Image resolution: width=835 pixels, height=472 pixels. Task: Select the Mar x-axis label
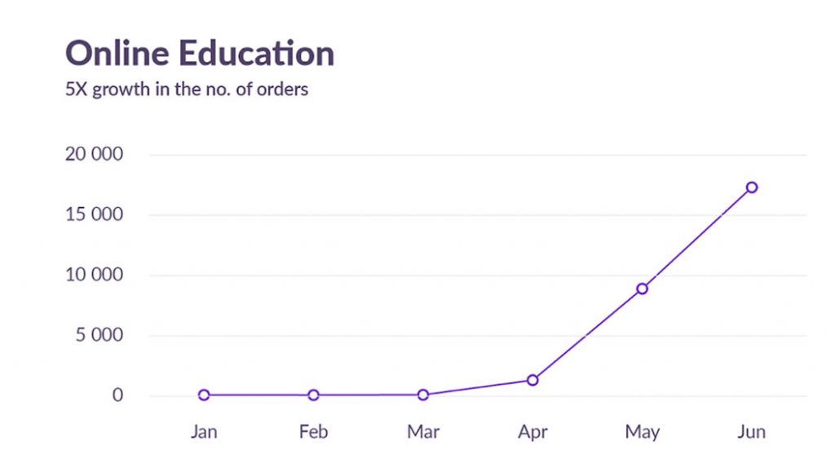pyautogui.click(x=423, y=431)
